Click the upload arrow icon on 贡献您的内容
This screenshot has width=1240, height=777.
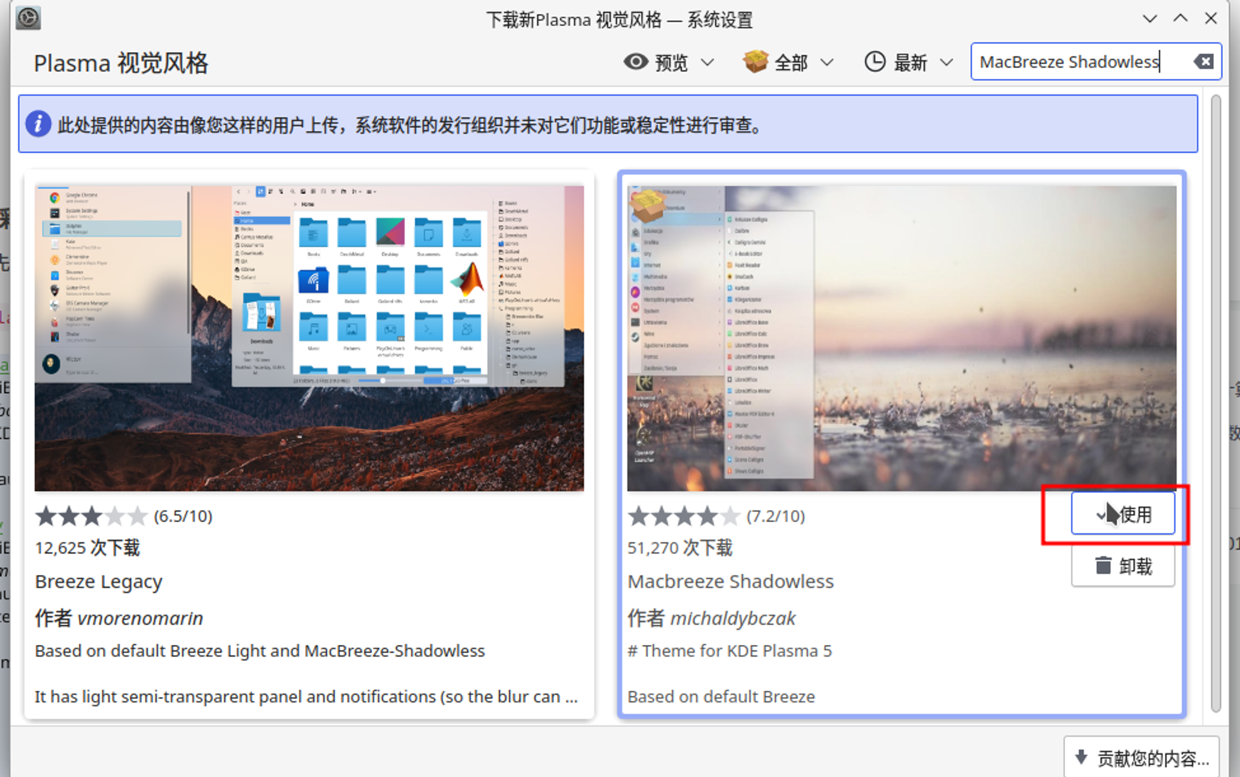(1081, 757)
